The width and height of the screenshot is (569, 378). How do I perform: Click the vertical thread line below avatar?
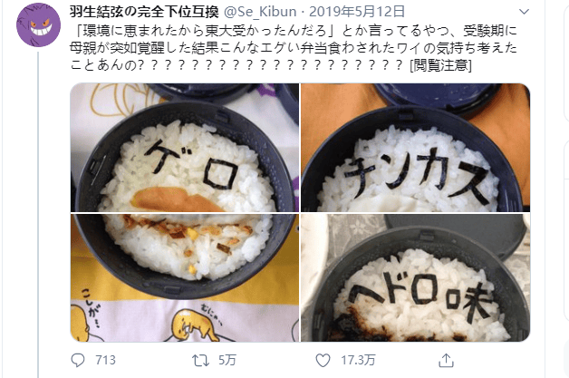tap(38, 214)
